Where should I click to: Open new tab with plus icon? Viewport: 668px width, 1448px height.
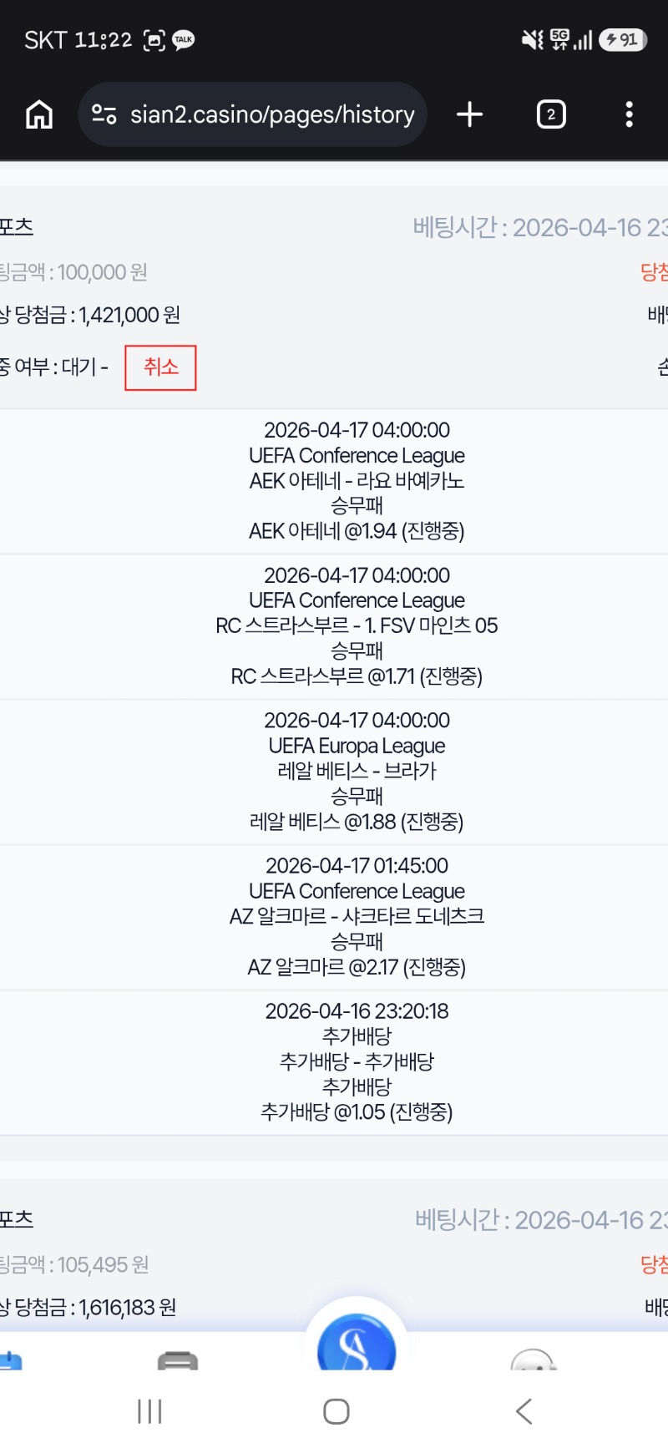pos(470,114)
